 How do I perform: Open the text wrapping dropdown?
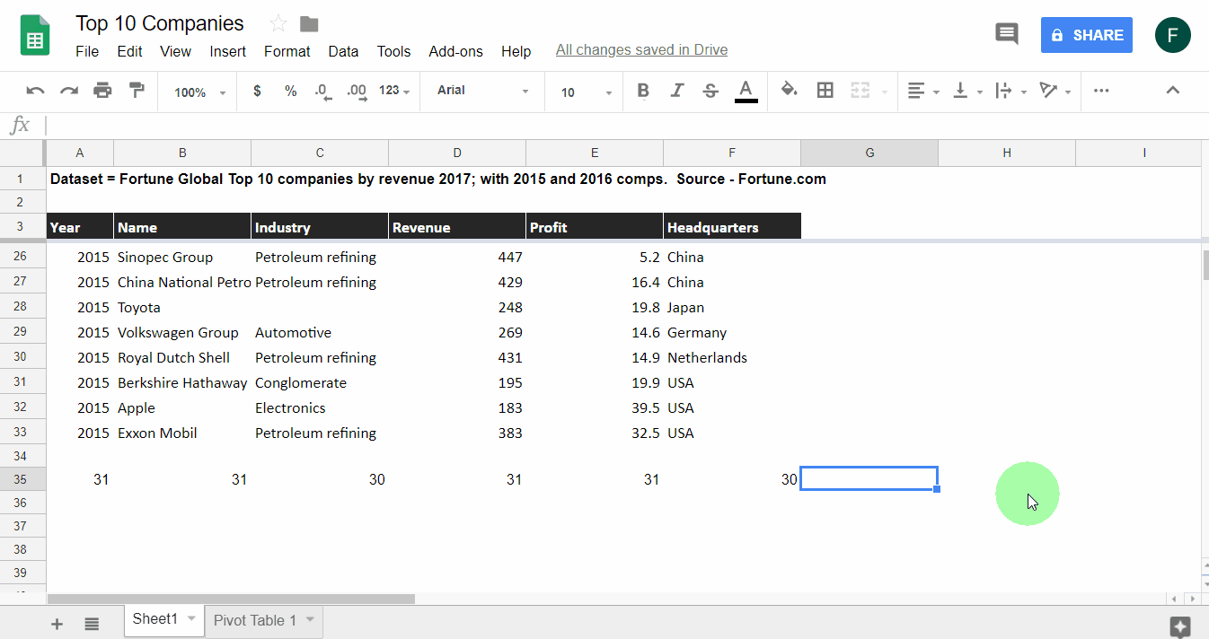tap(1011, 91)
